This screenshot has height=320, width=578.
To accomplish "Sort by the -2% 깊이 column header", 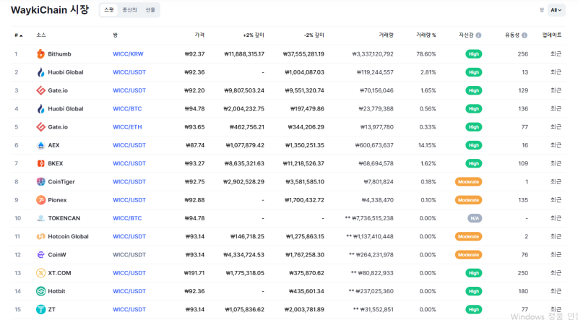I will pyautogui.click(x=314, y=35).
